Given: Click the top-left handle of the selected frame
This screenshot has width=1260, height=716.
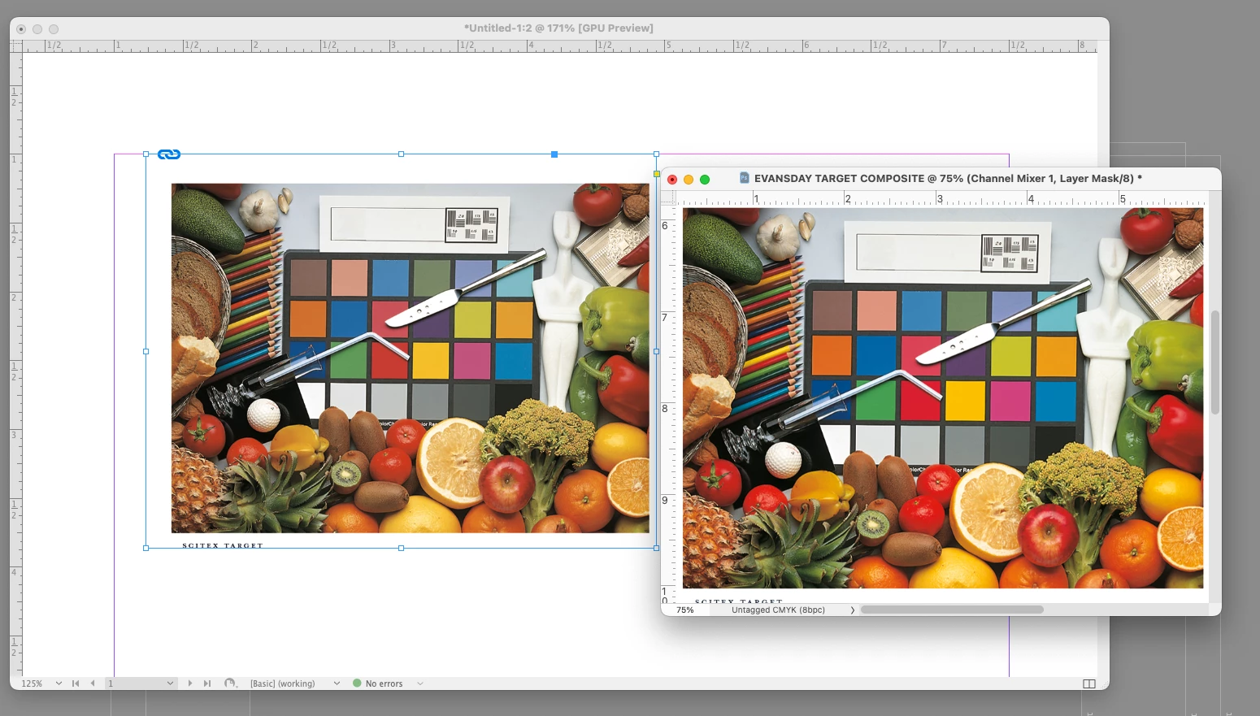Looking at the screenshot, I should point(146,154).
